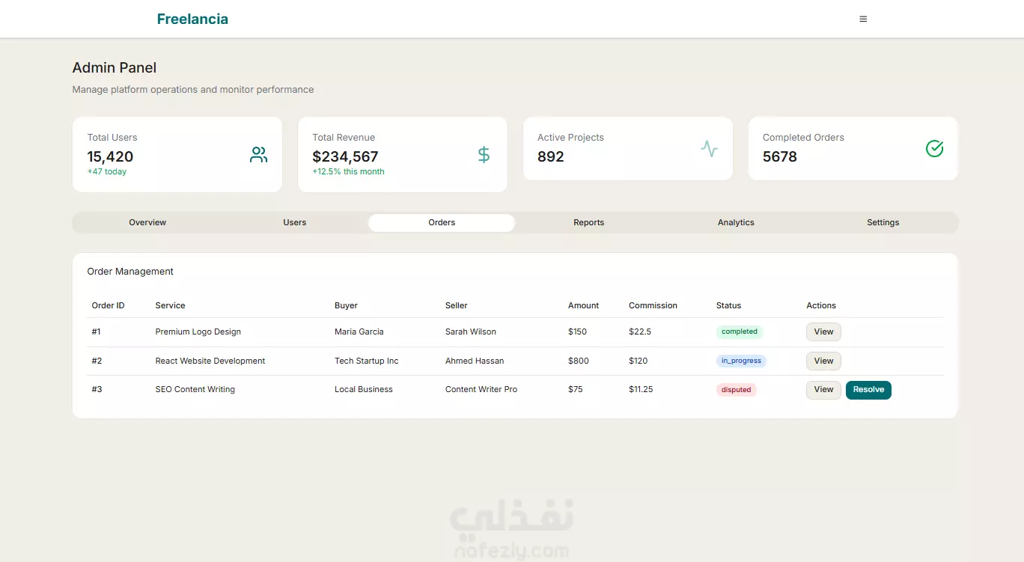1024x562 pixels.
Task: Click the $75 amount cell
Action: click(x=575, y=390)
